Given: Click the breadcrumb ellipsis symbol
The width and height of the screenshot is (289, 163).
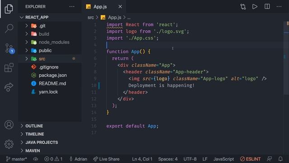Looking at the screenshot, I should 129,18.
